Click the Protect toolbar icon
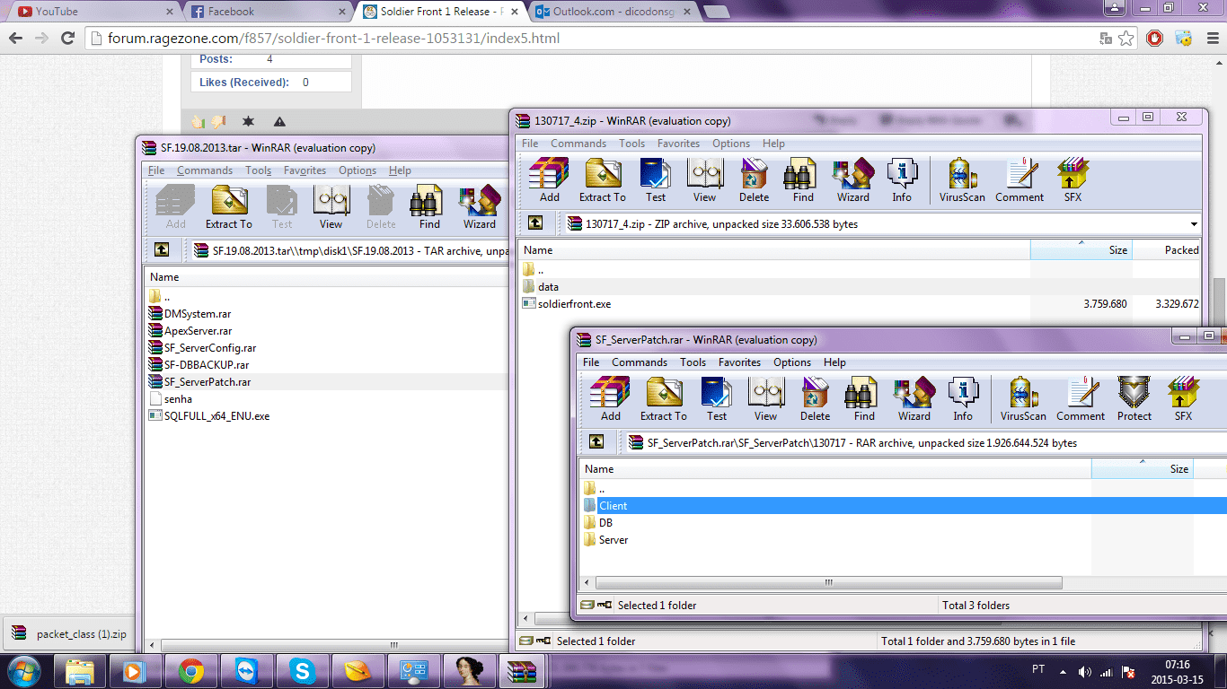The width and height of the screenshot is (1227, 689). 1134,399
